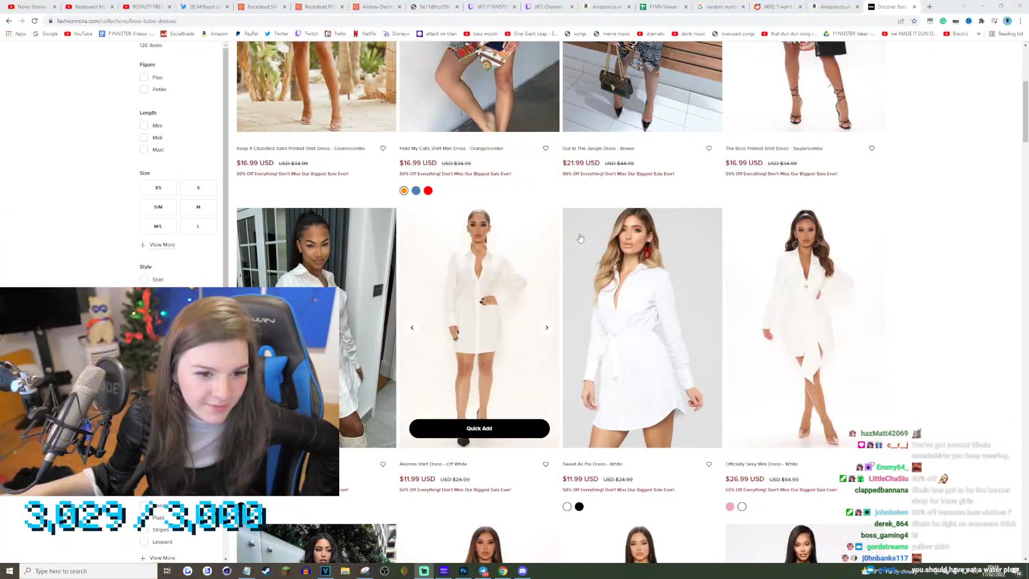Show more bookmarks with chevron
The width and height of the screenshot is (1029, 579).
click(979, 34)
